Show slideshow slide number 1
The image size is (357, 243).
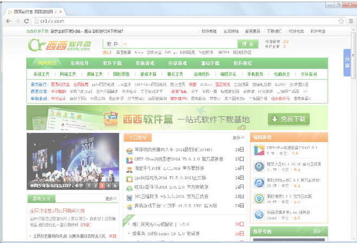(89, 186)
